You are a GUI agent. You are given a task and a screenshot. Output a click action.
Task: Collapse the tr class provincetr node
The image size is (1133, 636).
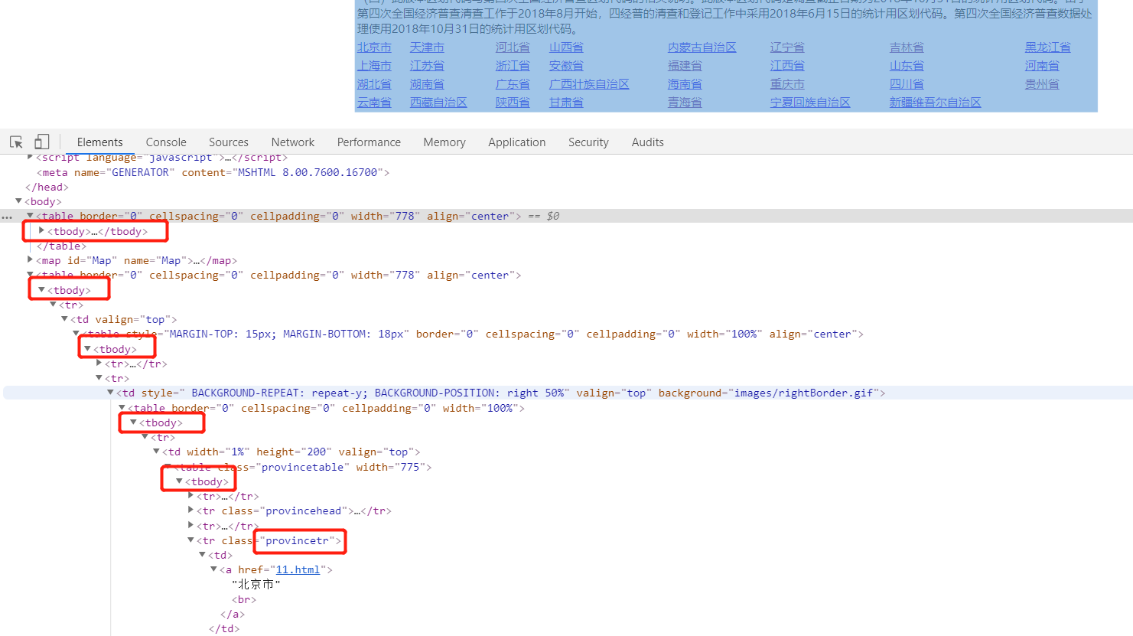(x=190, y=540)
